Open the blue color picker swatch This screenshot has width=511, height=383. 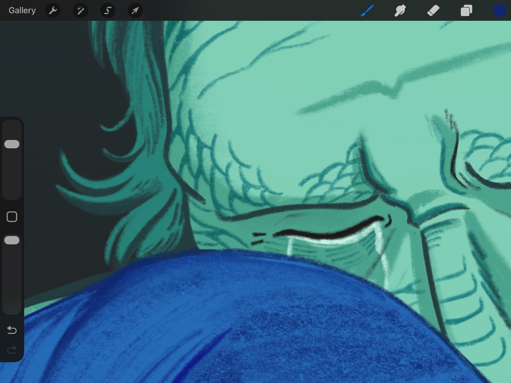[499, 11]
